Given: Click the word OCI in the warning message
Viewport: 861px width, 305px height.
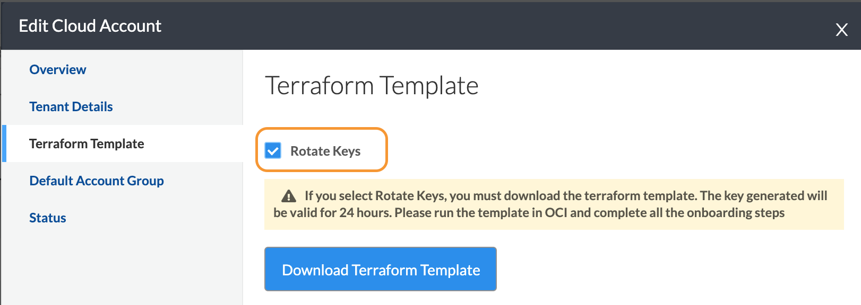Looking at the screenshot, I should [556, 213].
